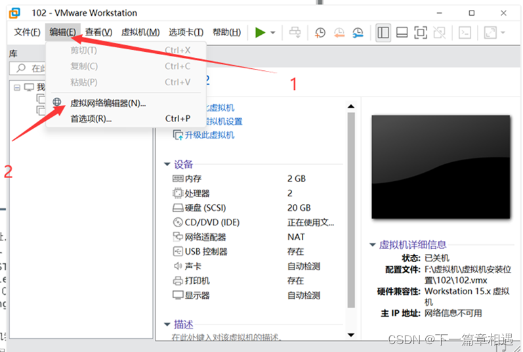Click the library search input field
This screenshot has width=523, height=352.
coord(28,68)
